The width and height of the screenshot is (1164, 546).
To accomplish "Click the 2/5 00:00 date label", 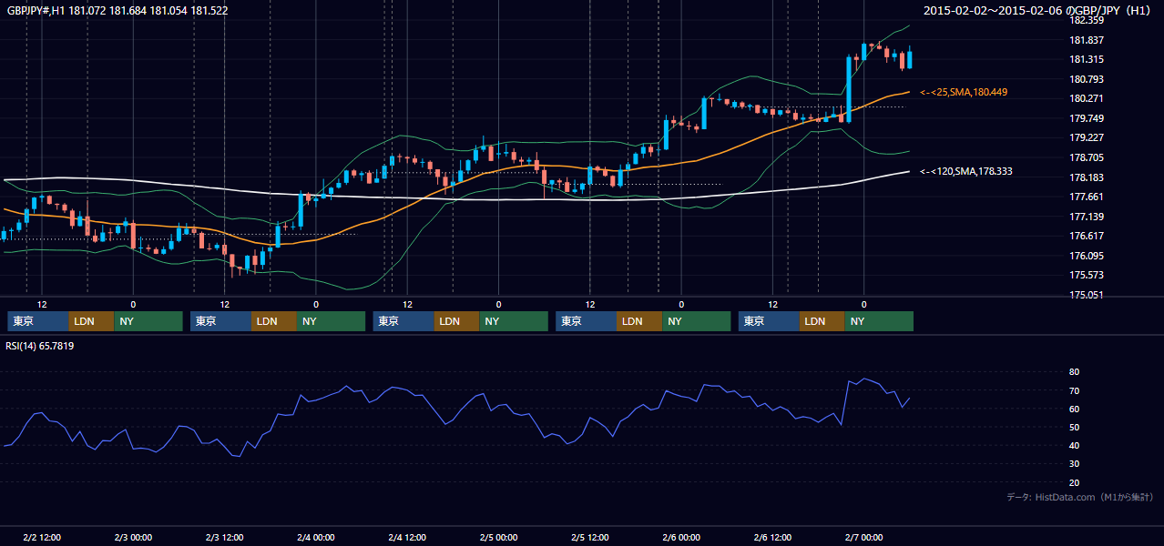I will [x=498, y=537].
